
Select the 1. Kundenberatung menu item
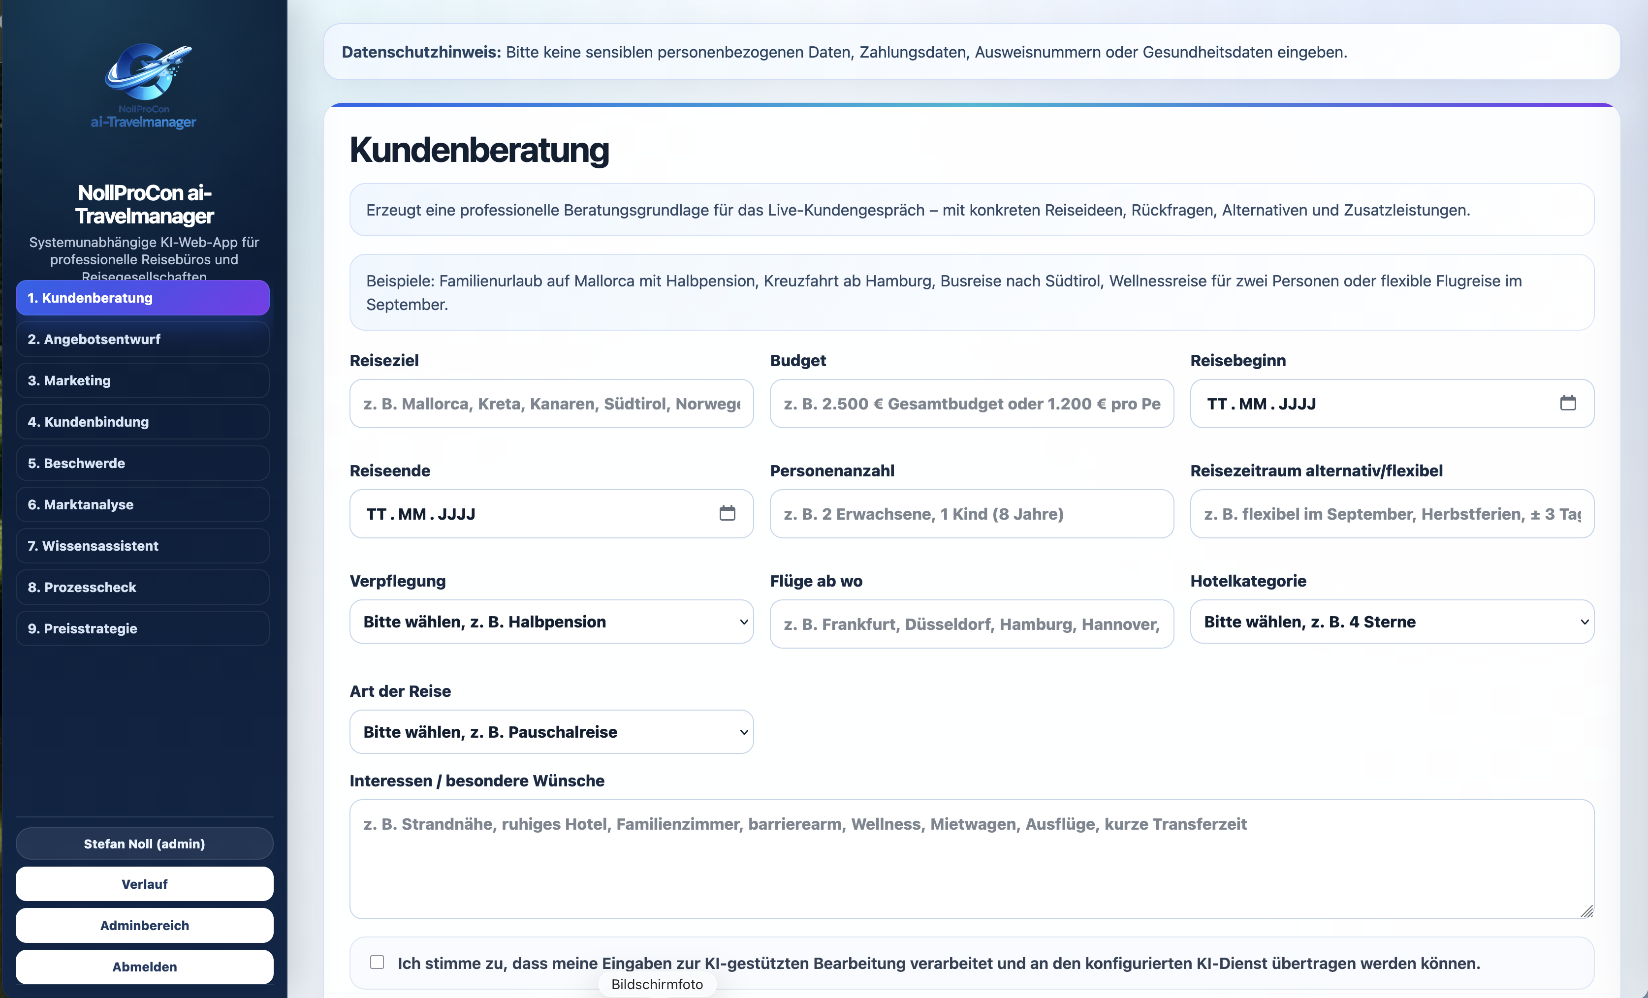[x=142, y=298]
